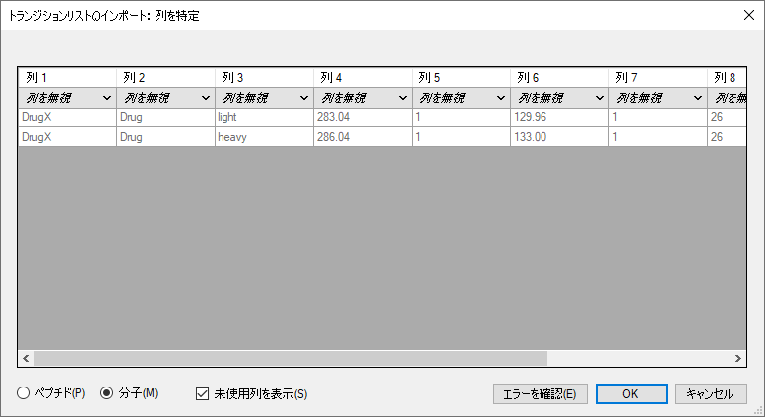Click the horizontal scrollbar left arrow
Viewport: 765px width, 417px height.
(26, 359)
